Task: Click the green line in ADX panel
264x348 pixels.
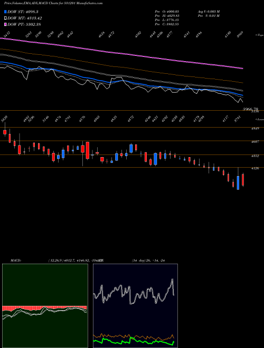Action: click(134, 341)
